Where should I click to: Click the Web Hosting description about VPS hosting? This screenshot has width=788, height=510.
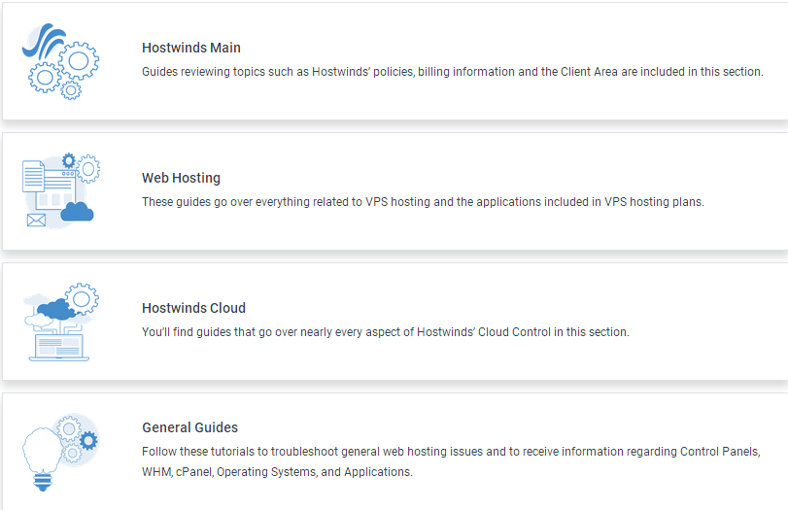click(x=423, y=202)
